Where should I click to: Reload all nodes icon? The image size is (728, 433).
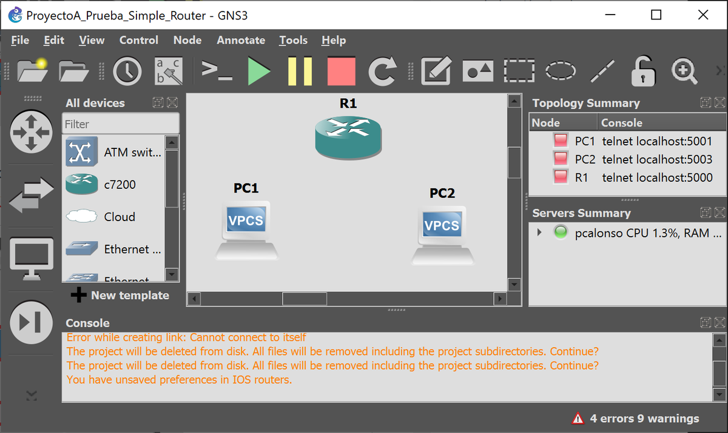382,71
